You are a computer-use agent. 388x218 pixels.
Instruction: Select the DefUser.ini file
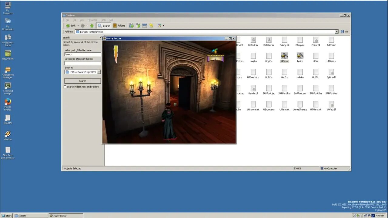(269, 41)
